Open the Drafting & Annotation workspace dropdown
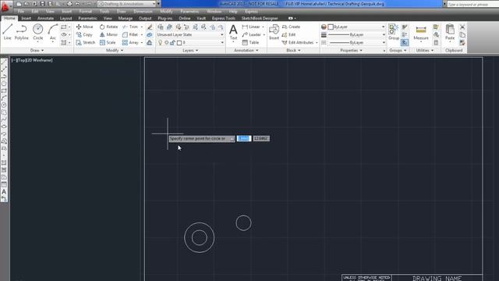Screen dimensions: 499x281 (x=127, y=4)
